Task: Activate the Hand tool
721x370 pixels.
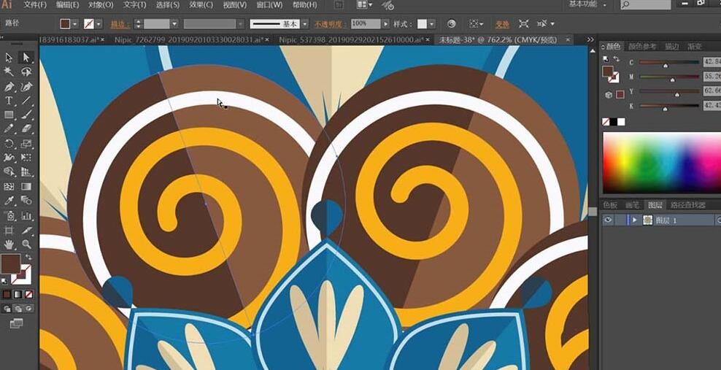Action: [x=9, y=244]
